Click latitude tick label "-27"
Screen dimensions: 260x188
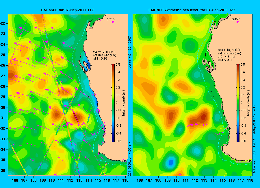point(3,76)
